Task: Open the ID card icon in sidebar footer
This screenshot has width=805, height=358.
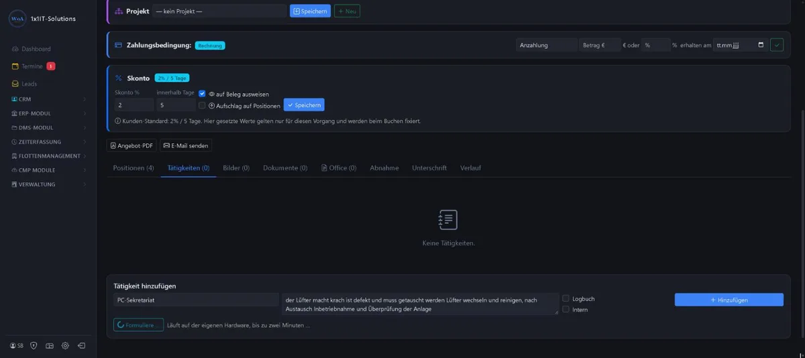Action: 49,346
